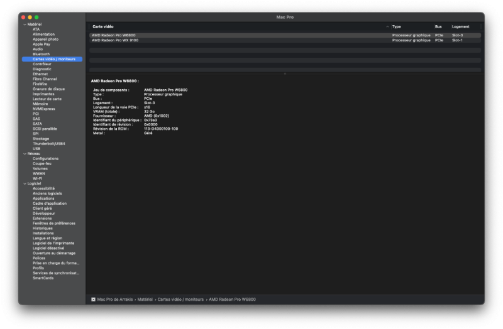503x329 pixels.
Task: Open Logiciel de l'imprimante entry
Action: tap(53, 243)
